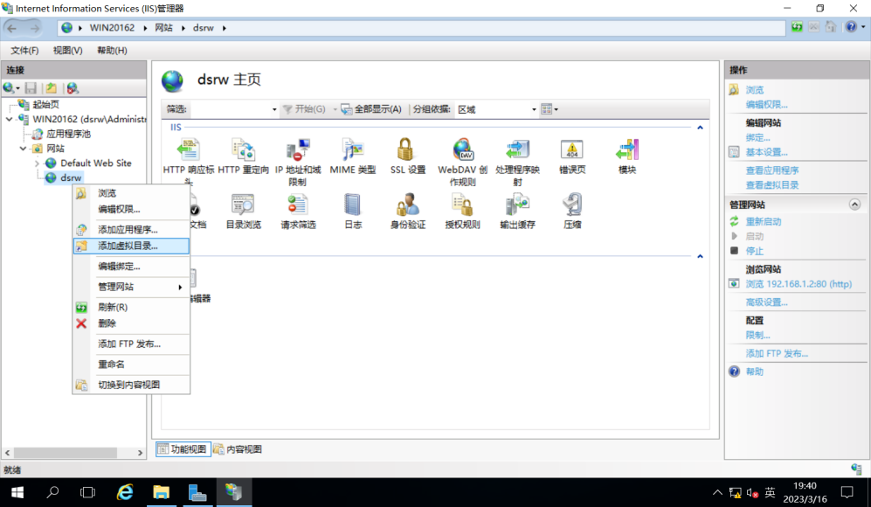
Task: Open the HTTP 响应标头 feature icon
Action: [x=189, y=150]
